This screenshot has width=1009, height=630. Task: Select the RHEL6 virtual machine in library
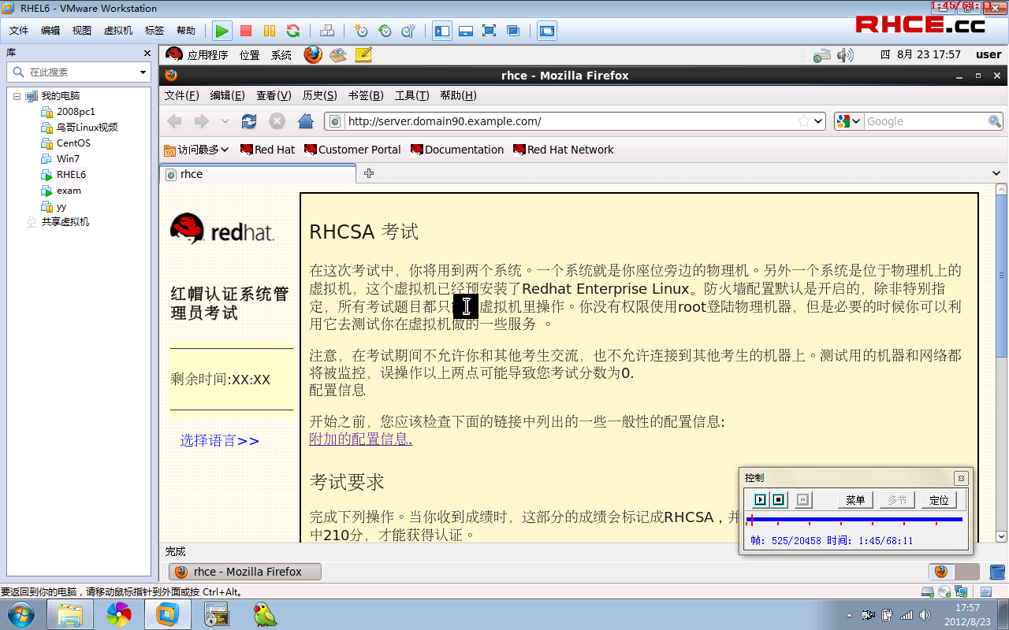[71, 175]
